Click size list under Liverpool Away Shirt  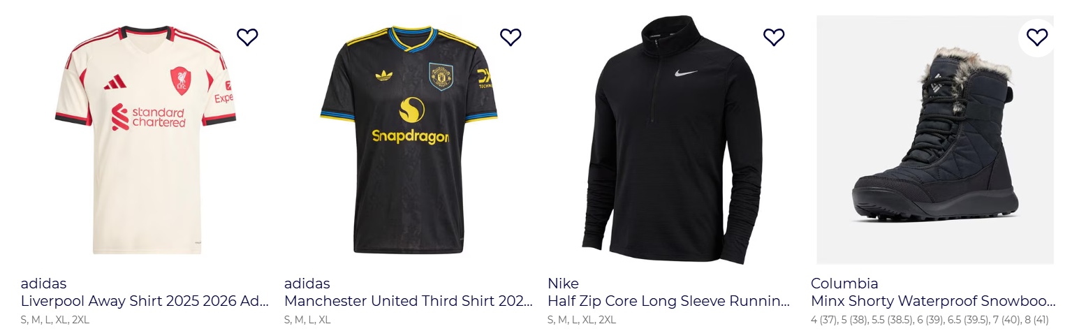[55, 320]
